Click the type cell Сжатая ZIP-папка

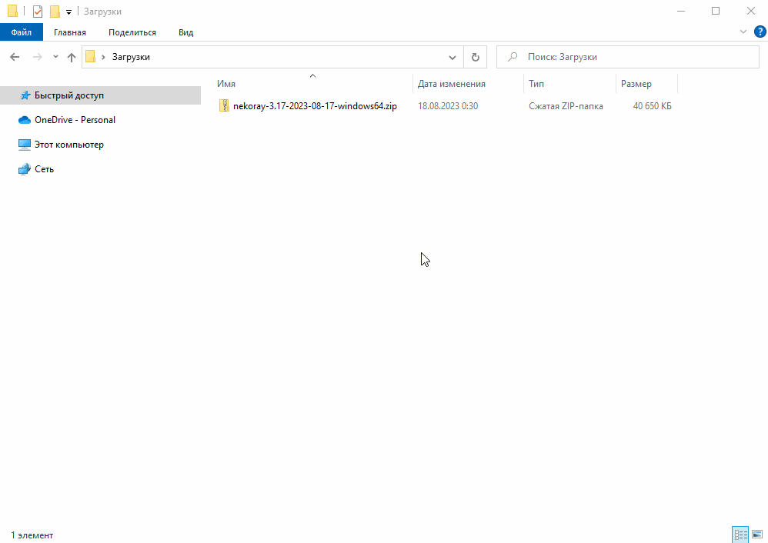(566, 106)
